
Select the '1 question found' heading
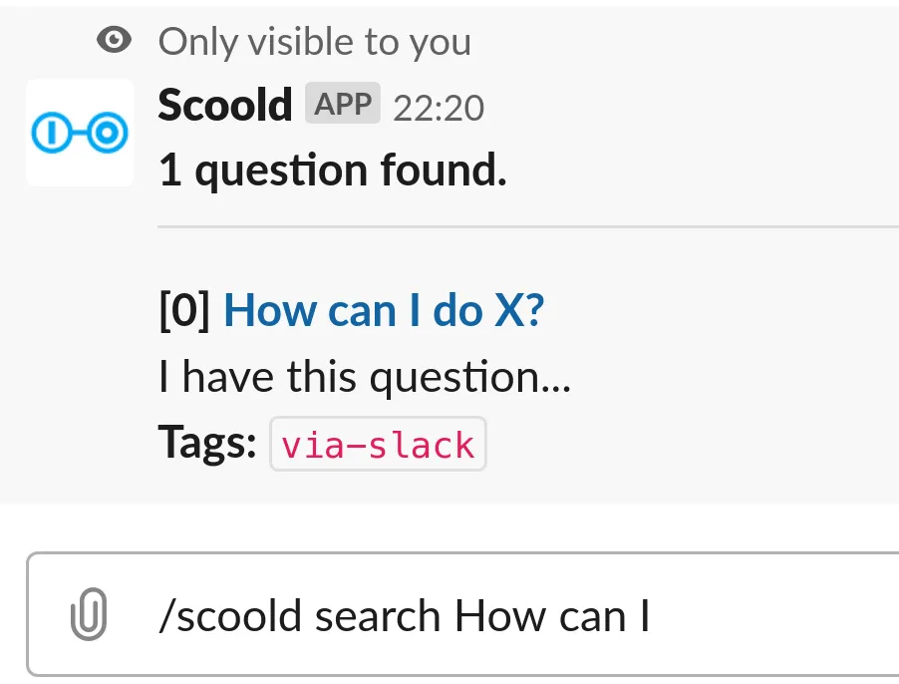332,170
